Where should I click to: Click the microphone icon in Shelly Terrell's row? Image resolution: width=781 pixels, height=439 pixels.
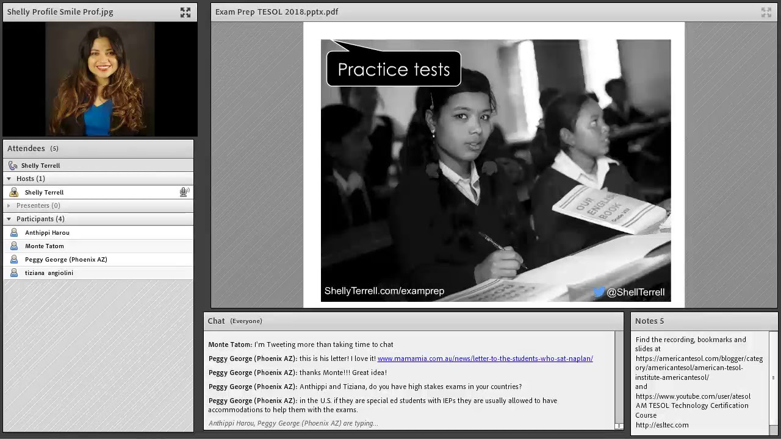[184, 192]
